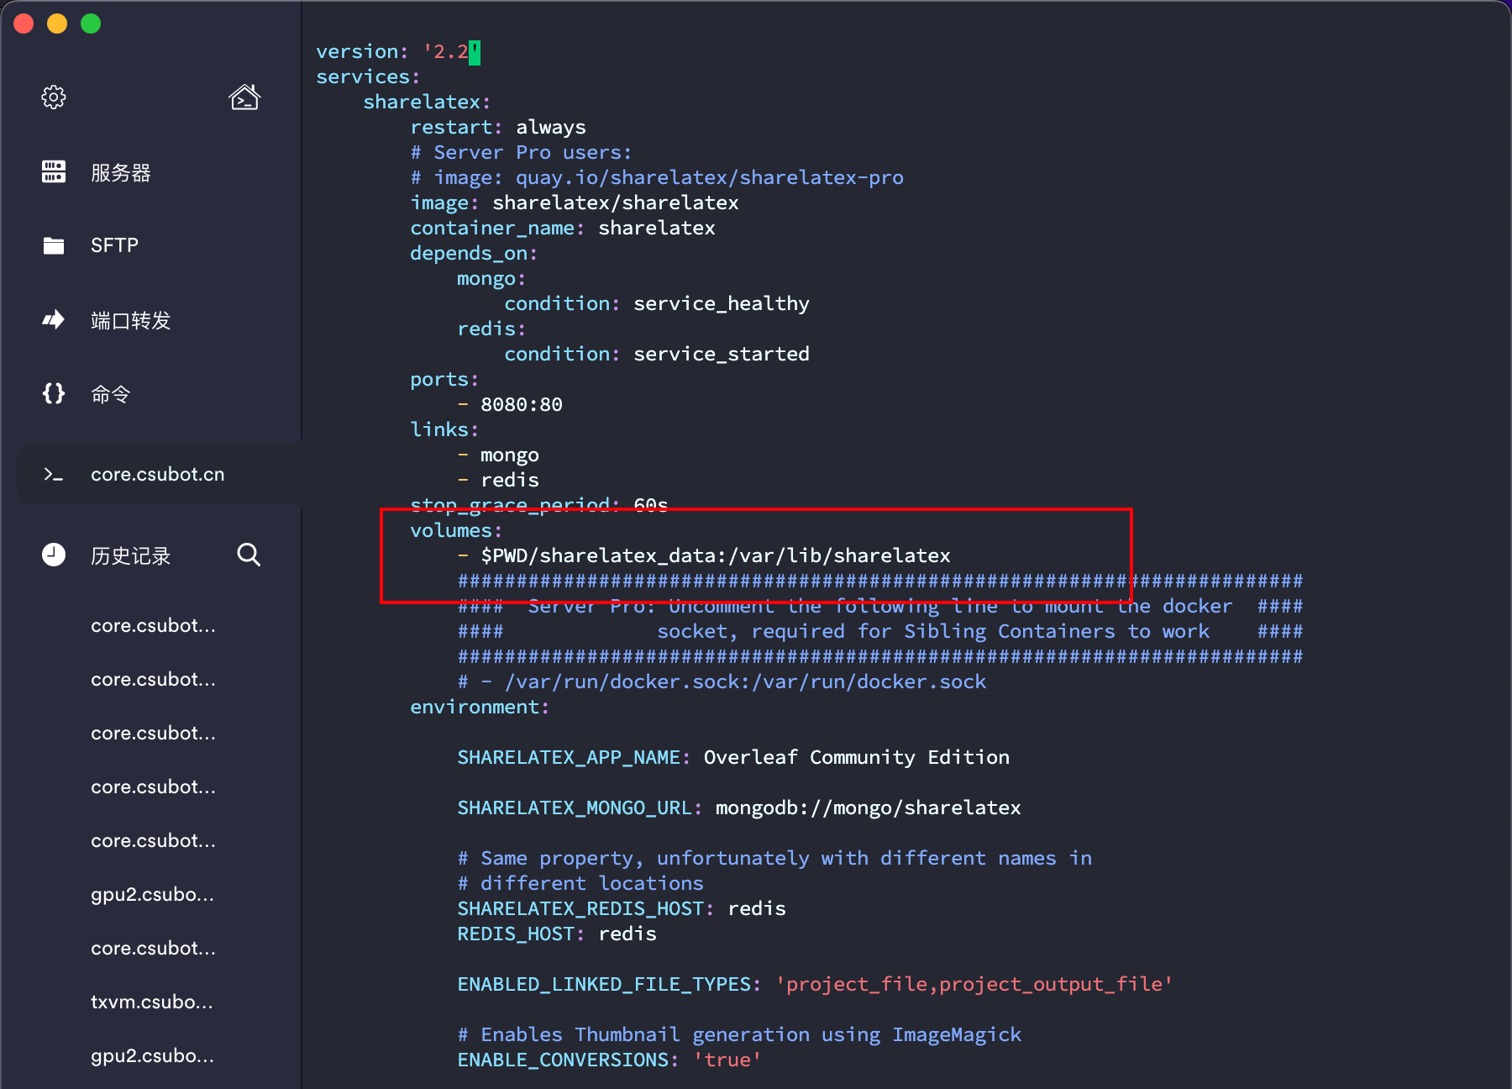1512x1089 pixels.
Task: Click the curly braces icon beside 命令
Action: (x=53, y=393)
